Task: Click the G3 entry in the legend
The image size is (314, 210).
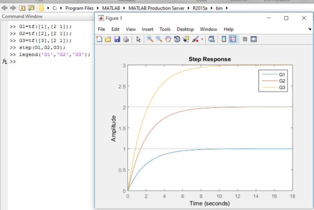Action: point(273,87)
